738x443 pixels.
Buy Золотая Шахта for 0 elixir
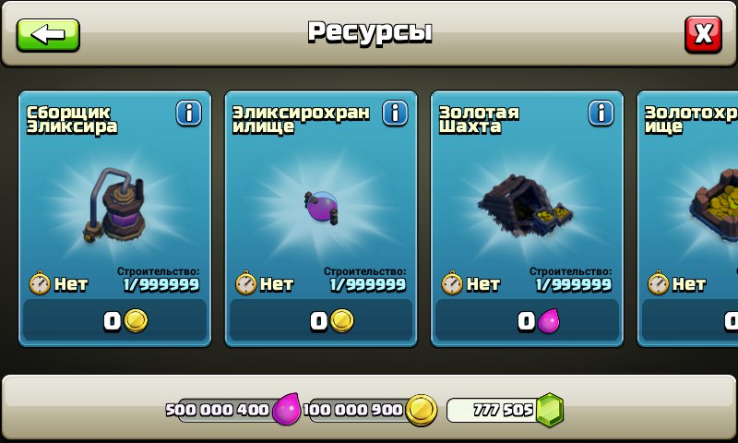coord(527,320)
